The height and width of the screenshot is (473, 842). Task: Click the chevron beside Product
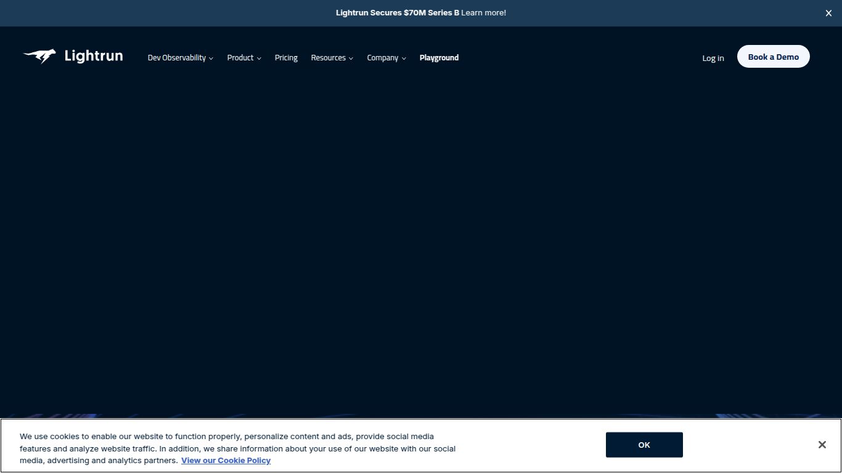click(x=259, y=58)
